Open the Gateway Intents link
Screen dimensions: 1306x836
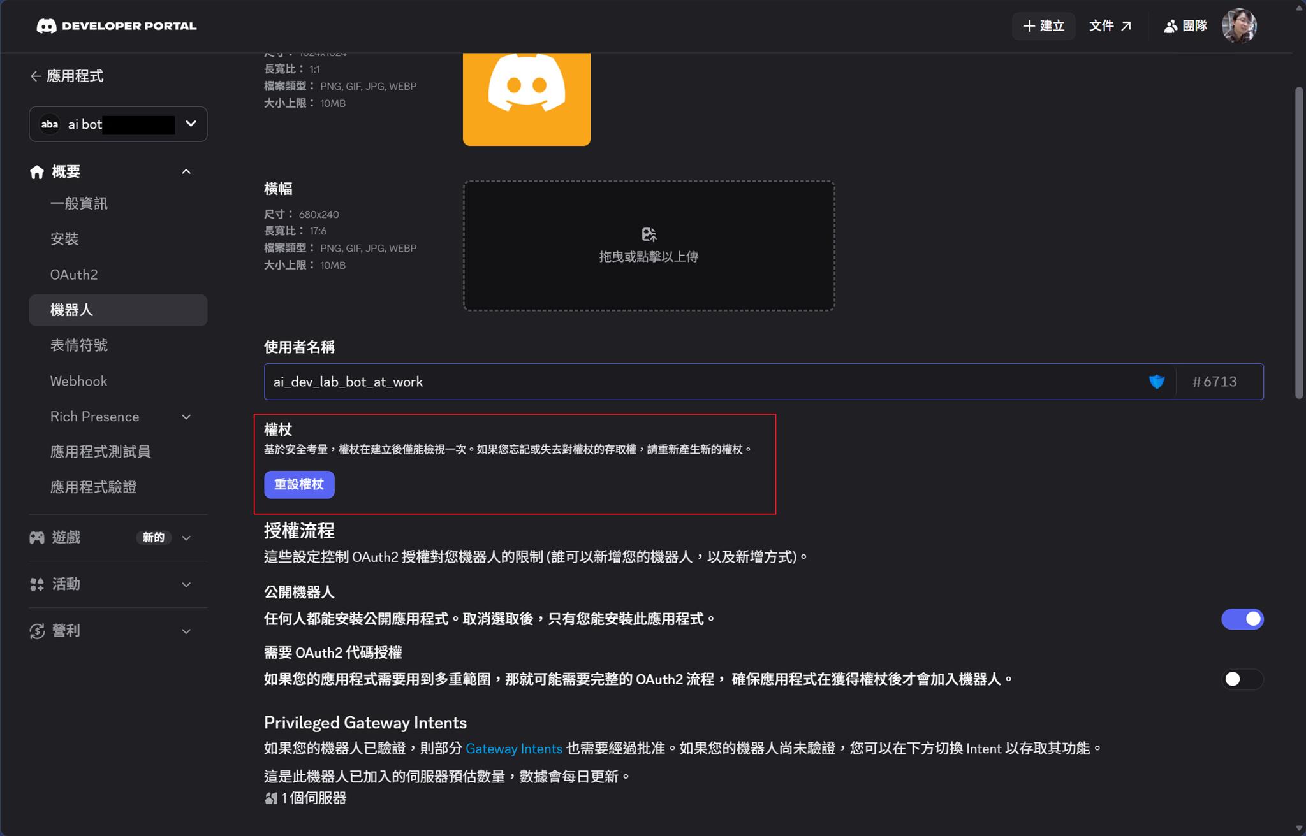pos(513,749)
